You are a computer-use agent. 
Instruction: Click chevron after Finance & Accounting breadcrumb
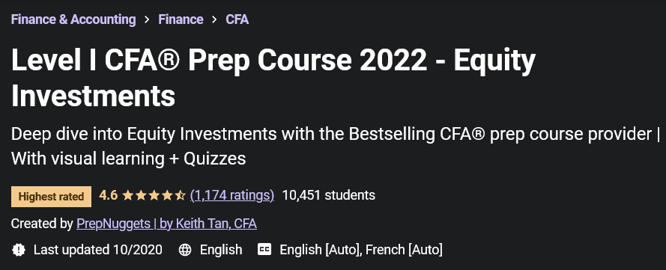(147, 19)
